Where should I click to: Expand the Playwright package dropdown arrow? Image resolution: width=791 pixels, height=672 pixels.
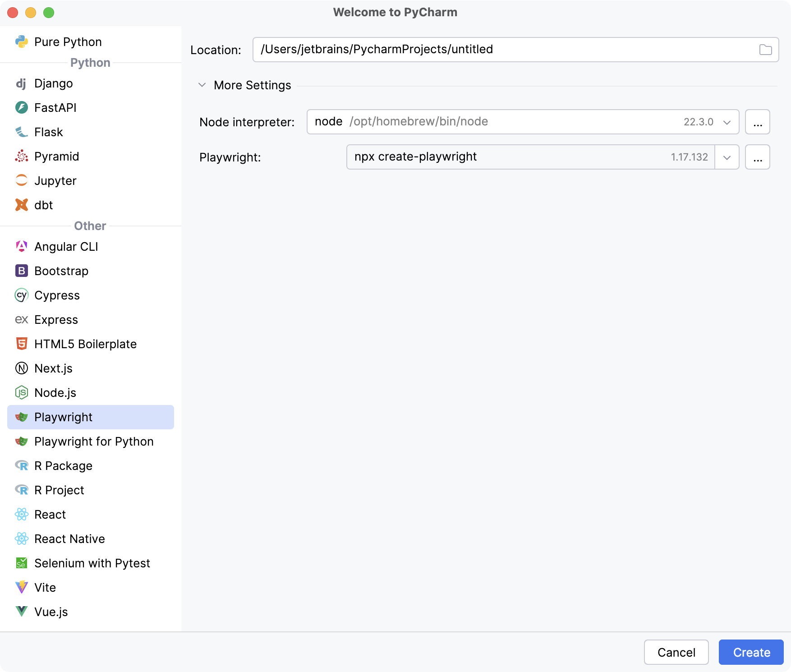(x=727, y=157)
